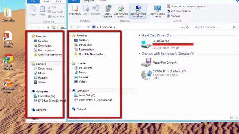
Task: Select Downloads in Libraries window sidebar
Action: (x=43, y=45)
